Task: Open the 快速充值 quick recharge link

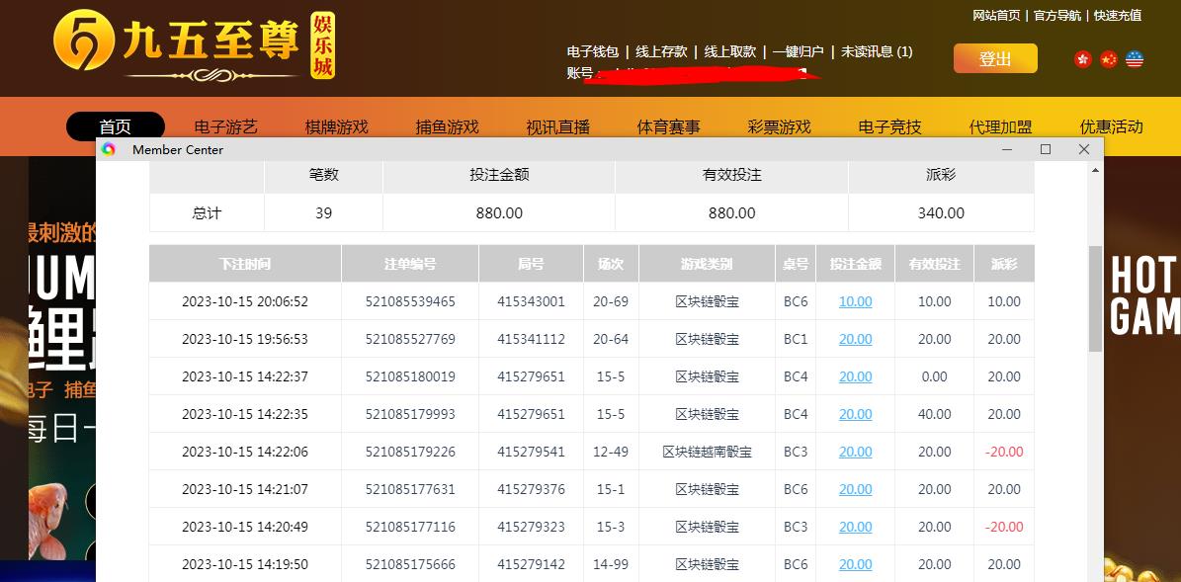Action: (x=1118, y=15)
